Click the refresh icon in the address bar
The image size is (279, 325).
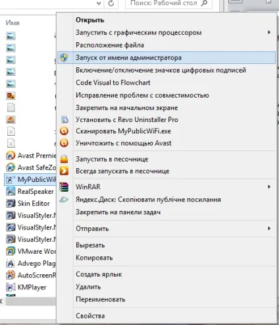point(111,3)
